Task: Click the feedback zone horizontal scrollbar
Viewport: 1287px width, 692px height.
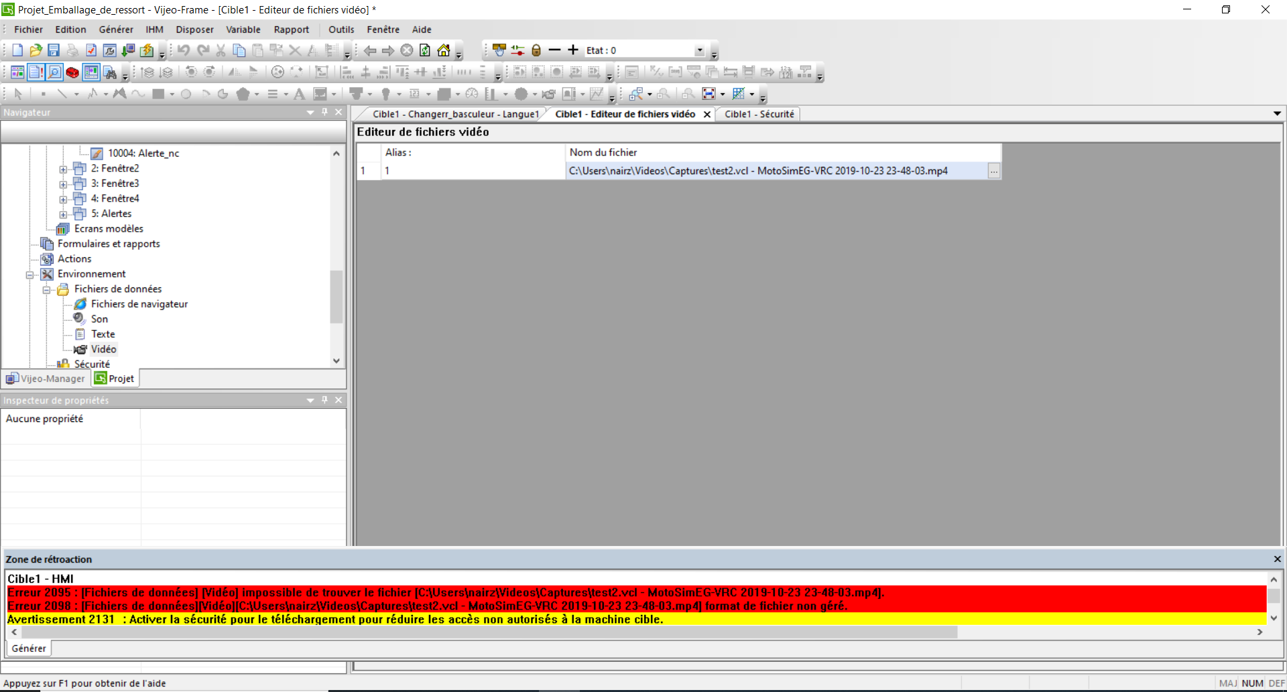Action: [489, 632]
